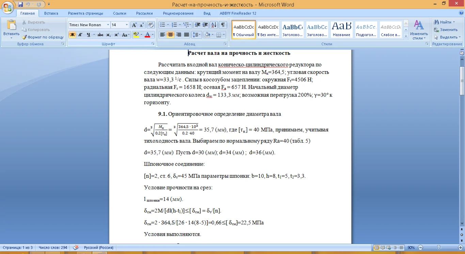Open the borders dropdown in Абзац group
The image size is (465, 254).
click(220, 35)
